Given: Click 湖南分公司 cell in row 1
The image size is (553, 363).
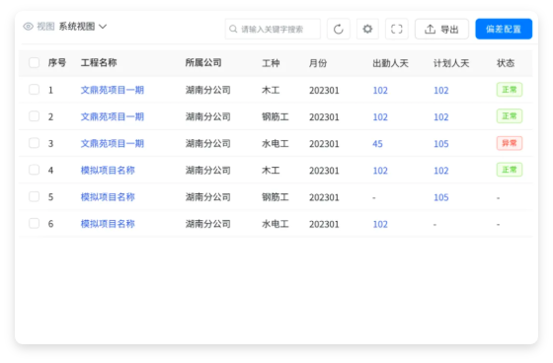Looking at the screenshot, I should pyautogui.click(x=208, y=90).
